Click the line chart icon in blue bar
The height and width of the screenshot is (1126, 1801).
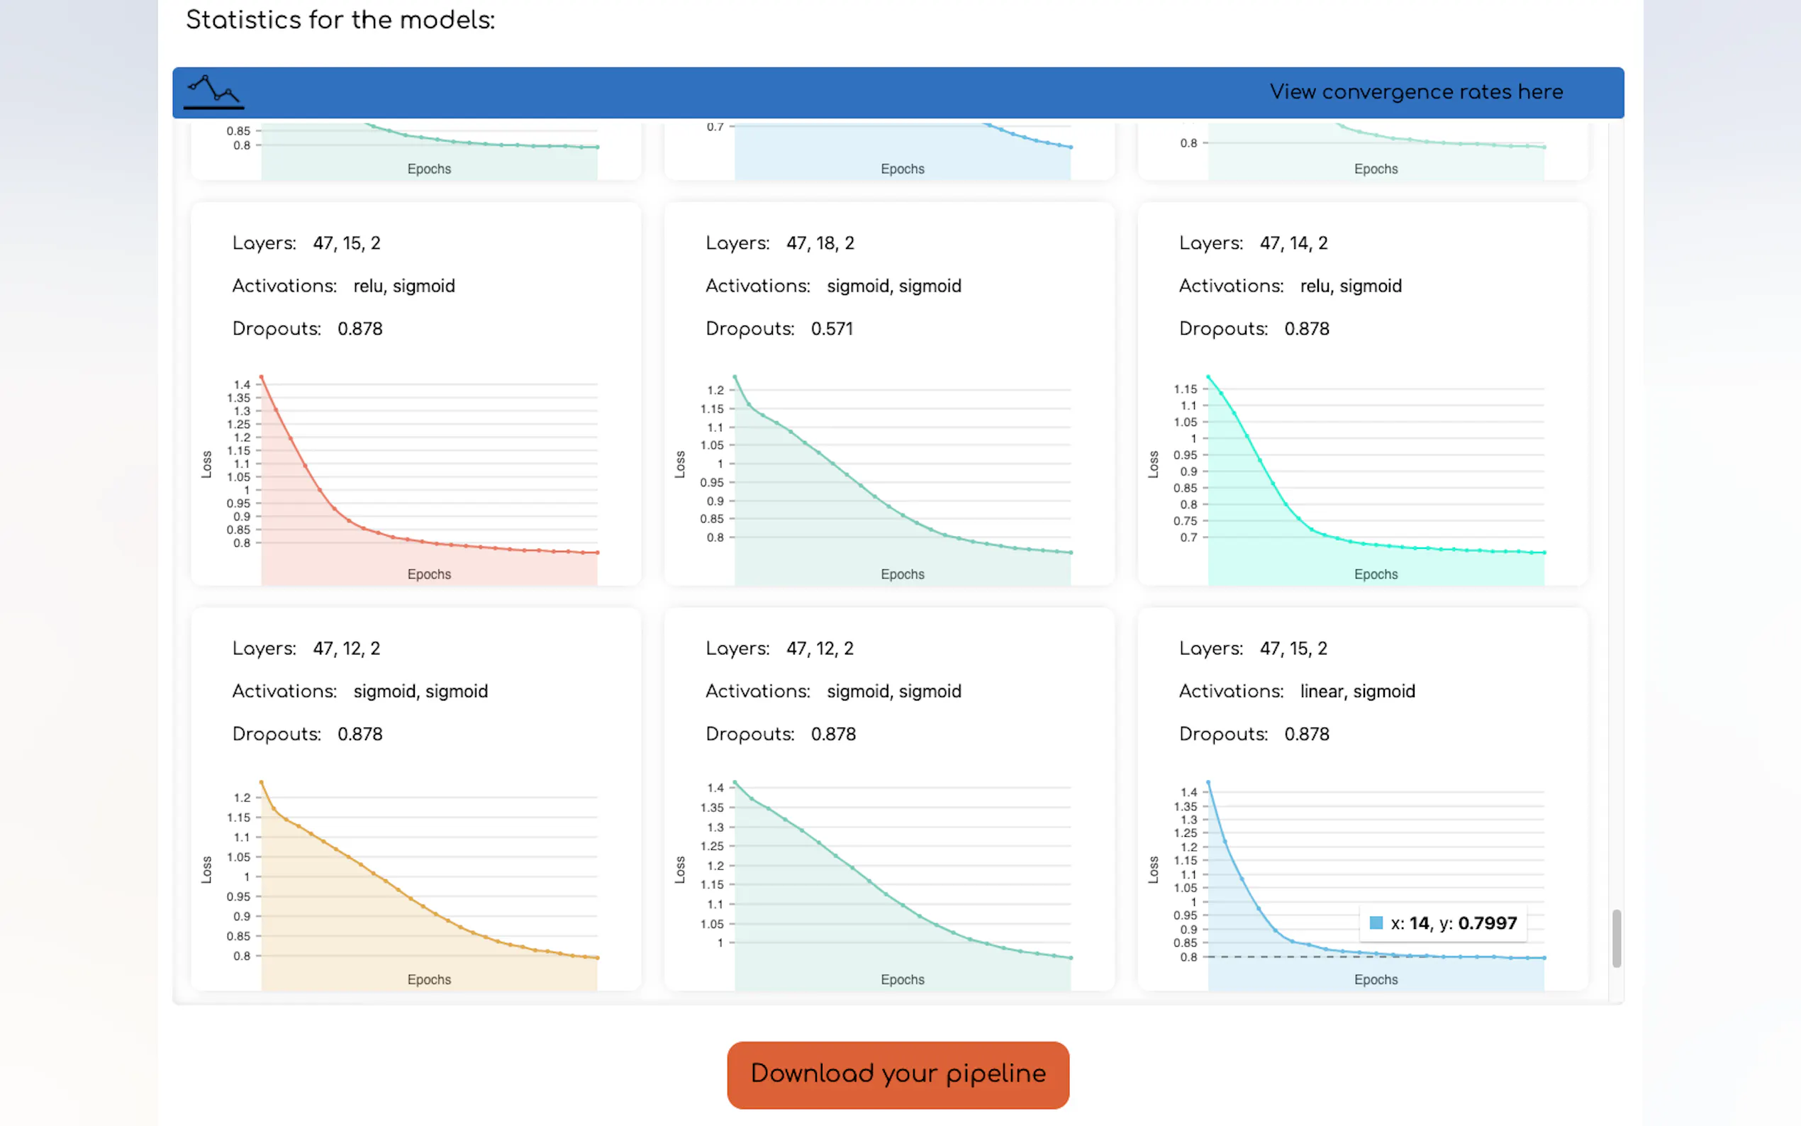coord(213,92)
